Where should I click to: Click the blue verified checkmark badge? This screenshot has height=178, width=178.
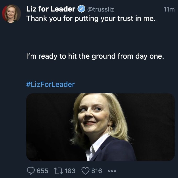[81, 9]
